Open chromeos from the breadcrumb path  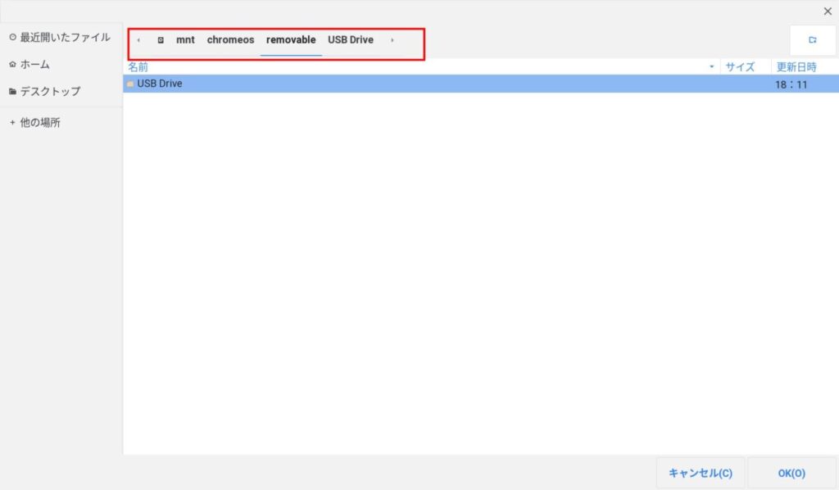click(x=230, y=39)
